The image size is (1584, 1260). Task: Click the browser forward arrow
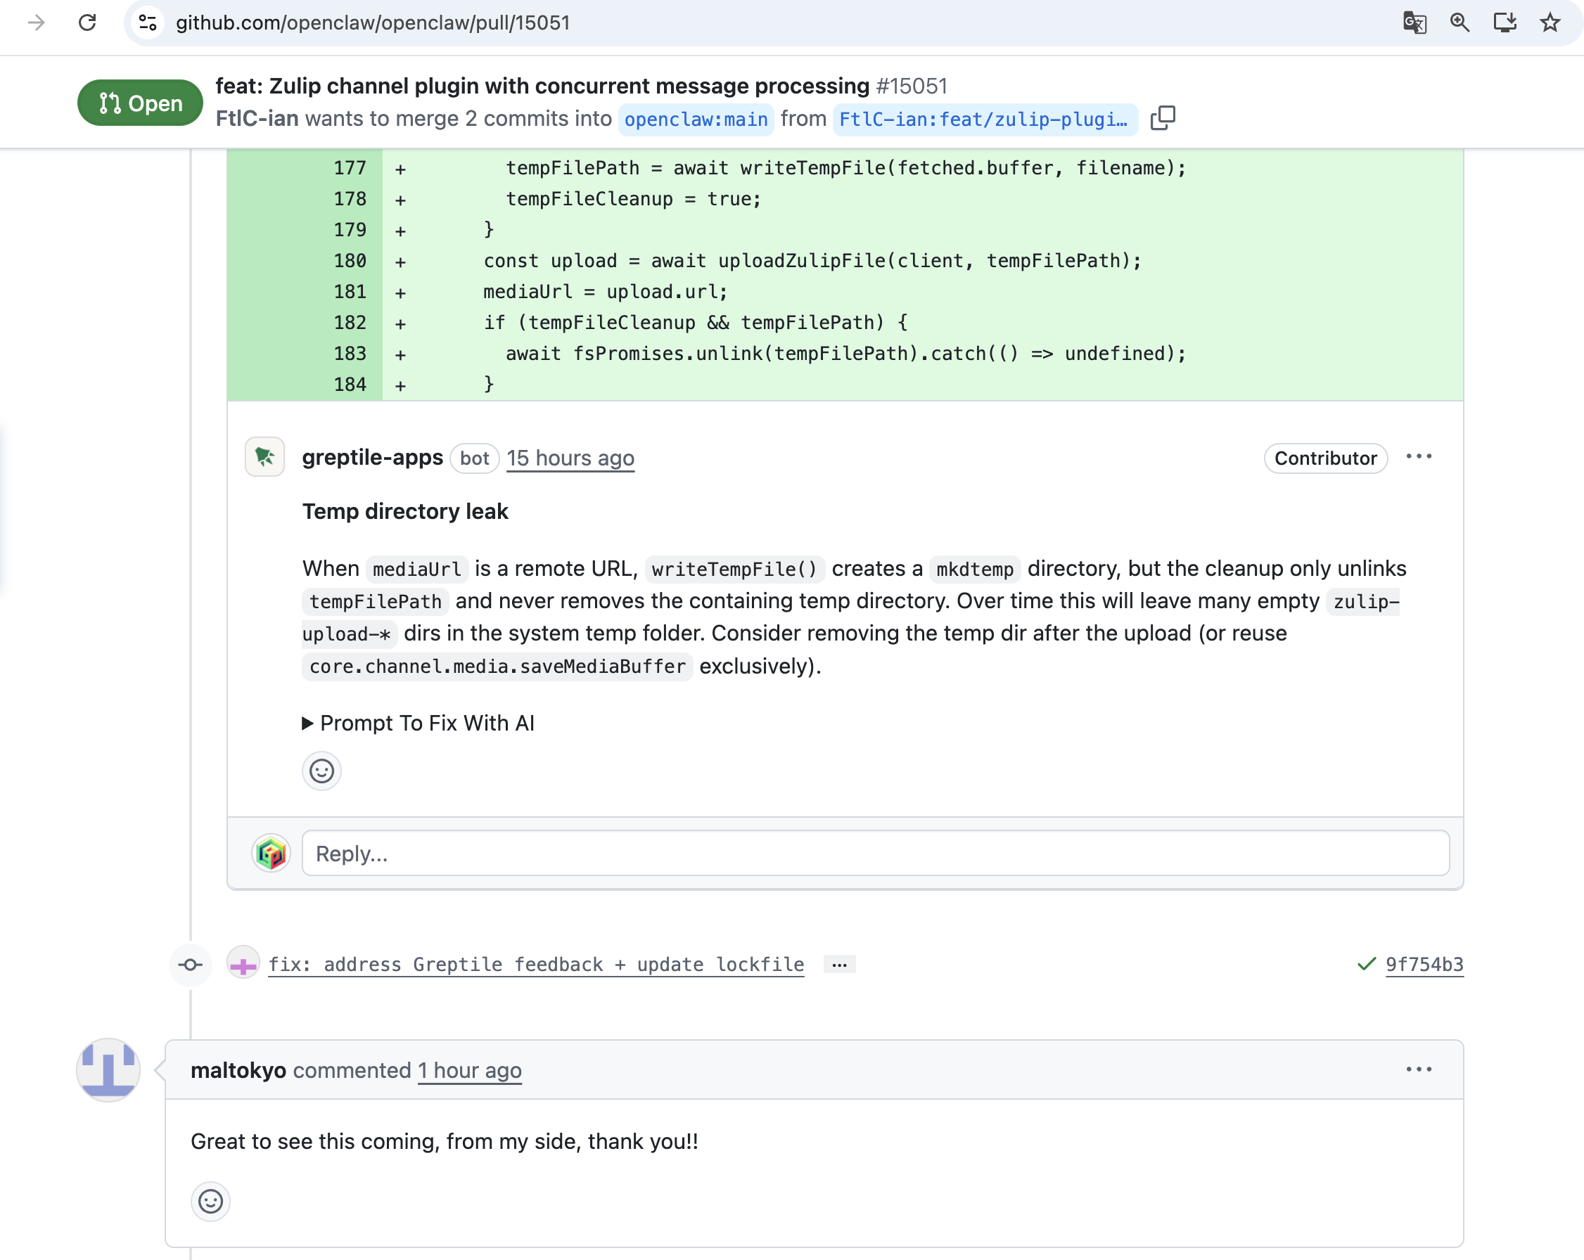pos(36,22)
